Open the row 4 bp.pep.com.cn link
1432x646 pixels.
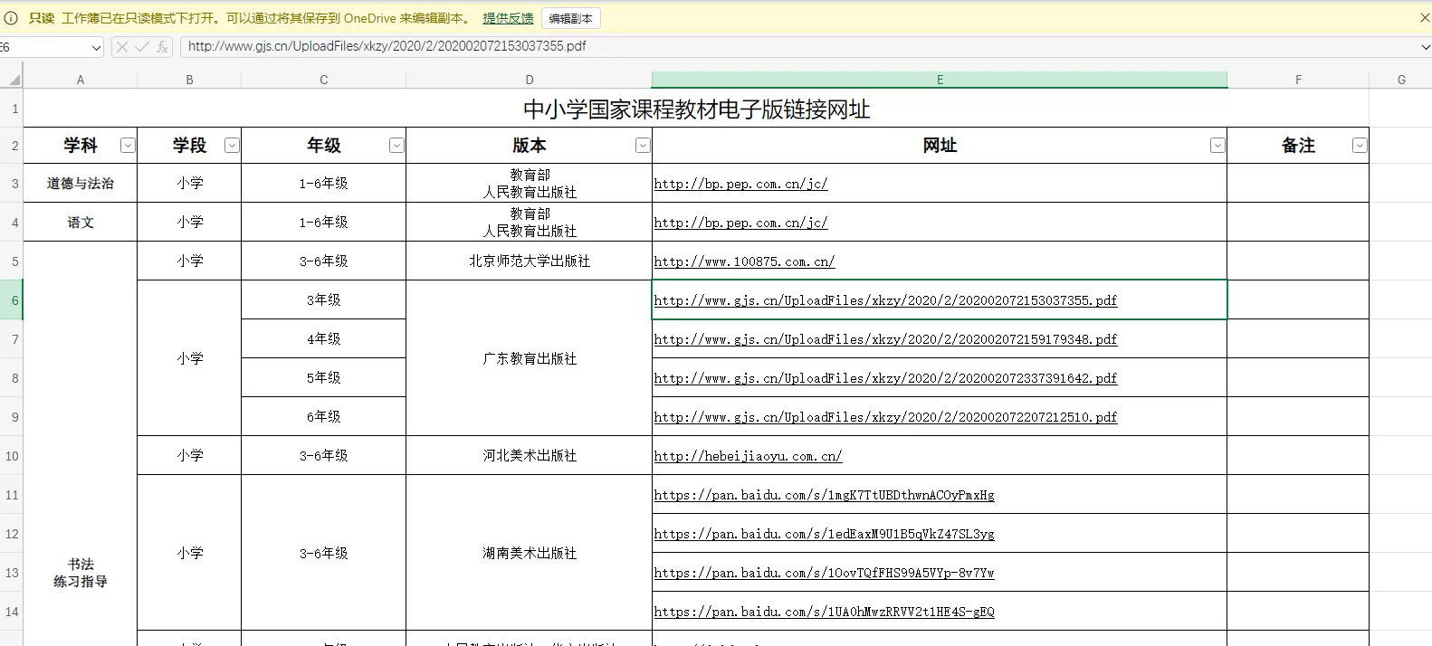pos(740,223)
